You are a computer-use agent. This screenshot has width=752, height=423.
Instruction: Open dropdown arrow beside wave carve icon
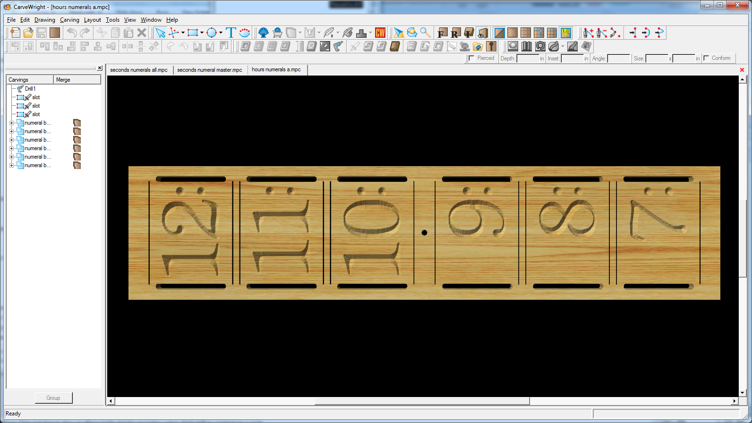click(x=563, y=46)
